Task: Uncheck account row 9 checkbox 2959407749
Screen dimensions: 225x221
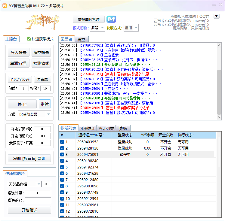Action: point(62,192)
